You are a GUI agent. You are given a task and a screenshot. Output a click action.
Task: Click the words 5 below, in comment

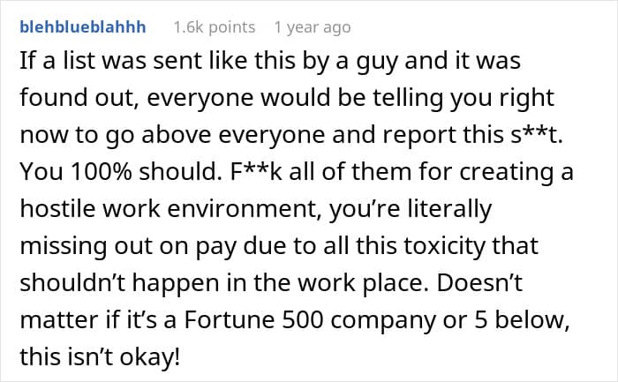click(x=522, y=319)
